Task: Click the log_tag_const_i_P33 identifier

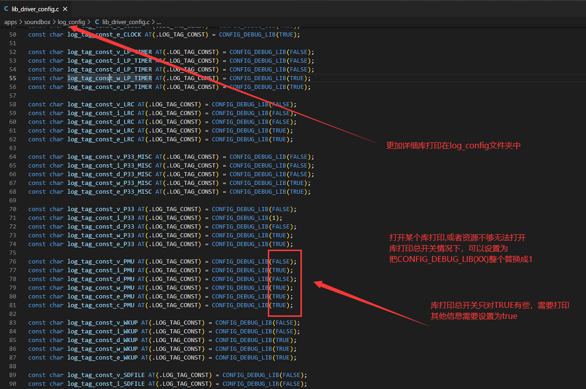Action: click(x=100, y=218)
